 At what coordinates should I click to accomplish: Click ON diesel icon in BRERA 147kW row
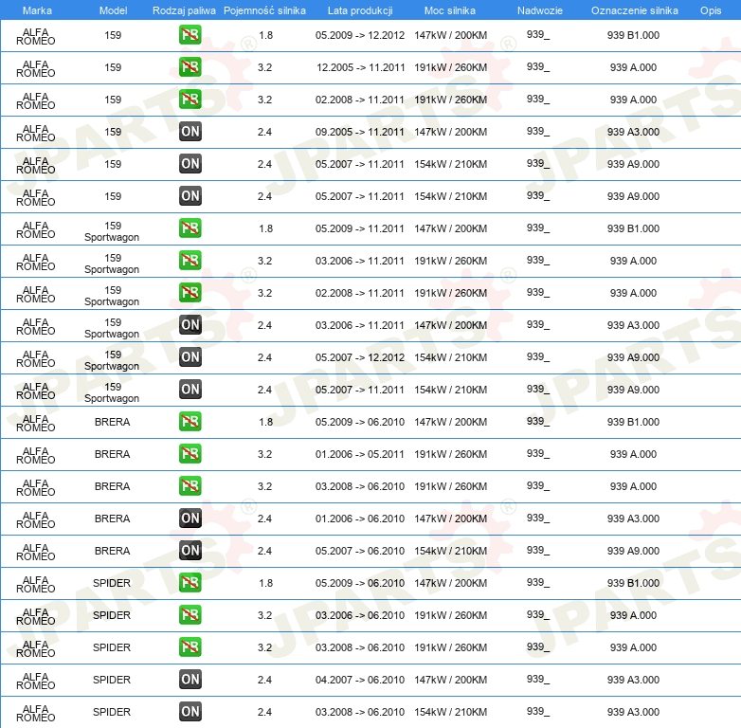coord(190,519)
